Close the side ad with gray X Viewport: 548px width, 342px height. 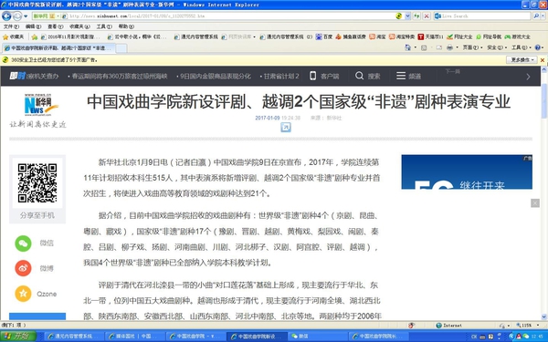pyautogui.click(x=535, y=203)
